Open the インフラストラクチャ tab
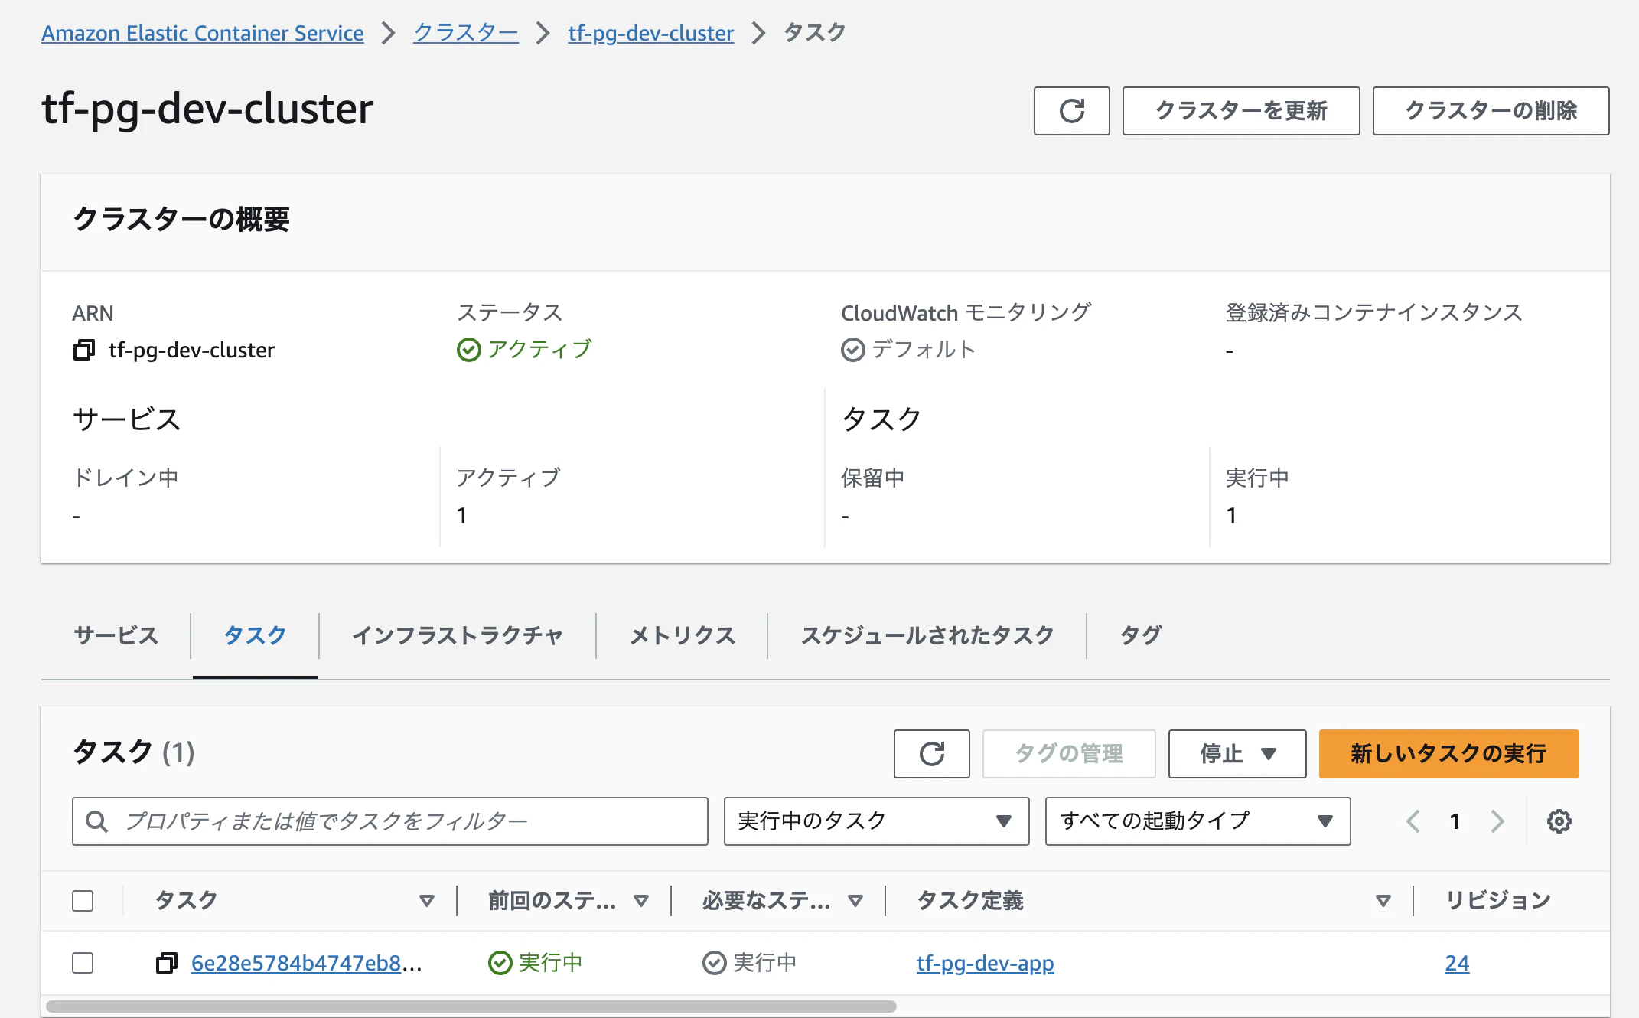The height and width of the screenshot is (1018, 1639). point(458,635)
